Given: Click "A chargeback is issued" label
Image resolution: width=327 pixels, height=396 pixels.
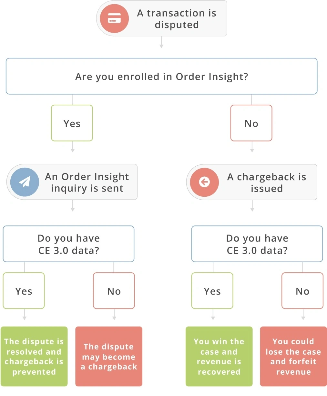Looking at the screenshot, I should point(266,182).
